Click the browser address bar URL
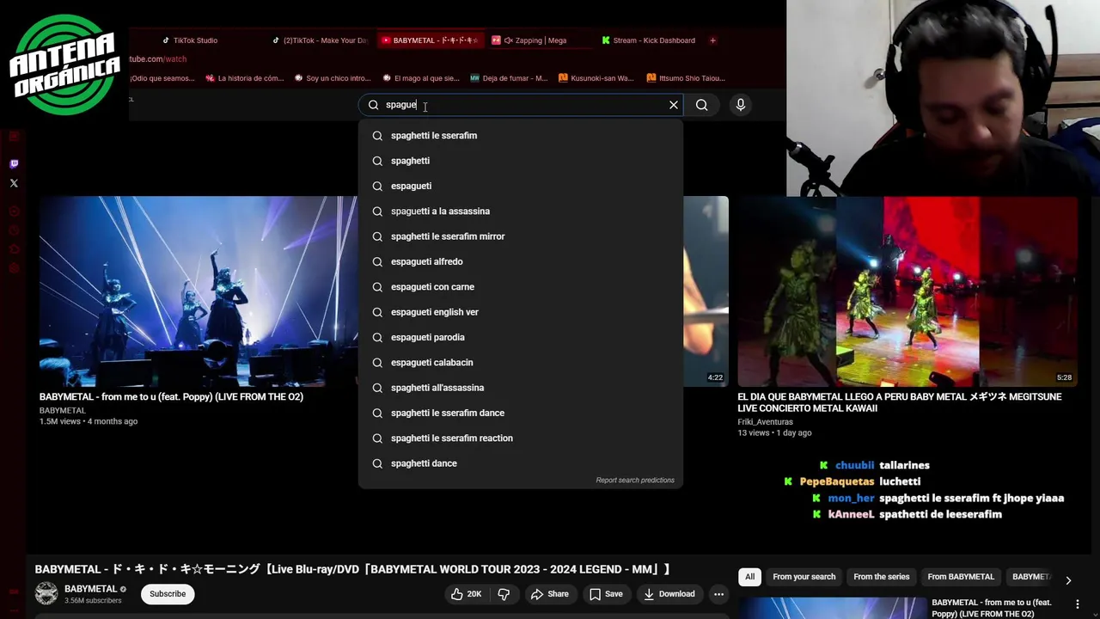Screen dimensions: 1100x619 coord(157,59)
